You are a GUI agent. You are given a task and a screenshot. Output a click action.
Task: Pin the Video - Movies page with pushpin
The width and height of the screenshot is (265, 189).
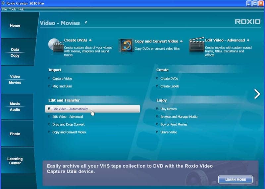click(x=86, y=22)
